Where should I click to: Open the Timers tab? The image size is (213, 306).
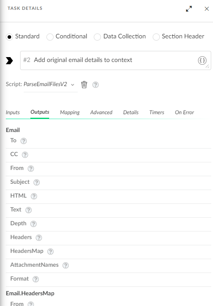(x=157, y=112)
